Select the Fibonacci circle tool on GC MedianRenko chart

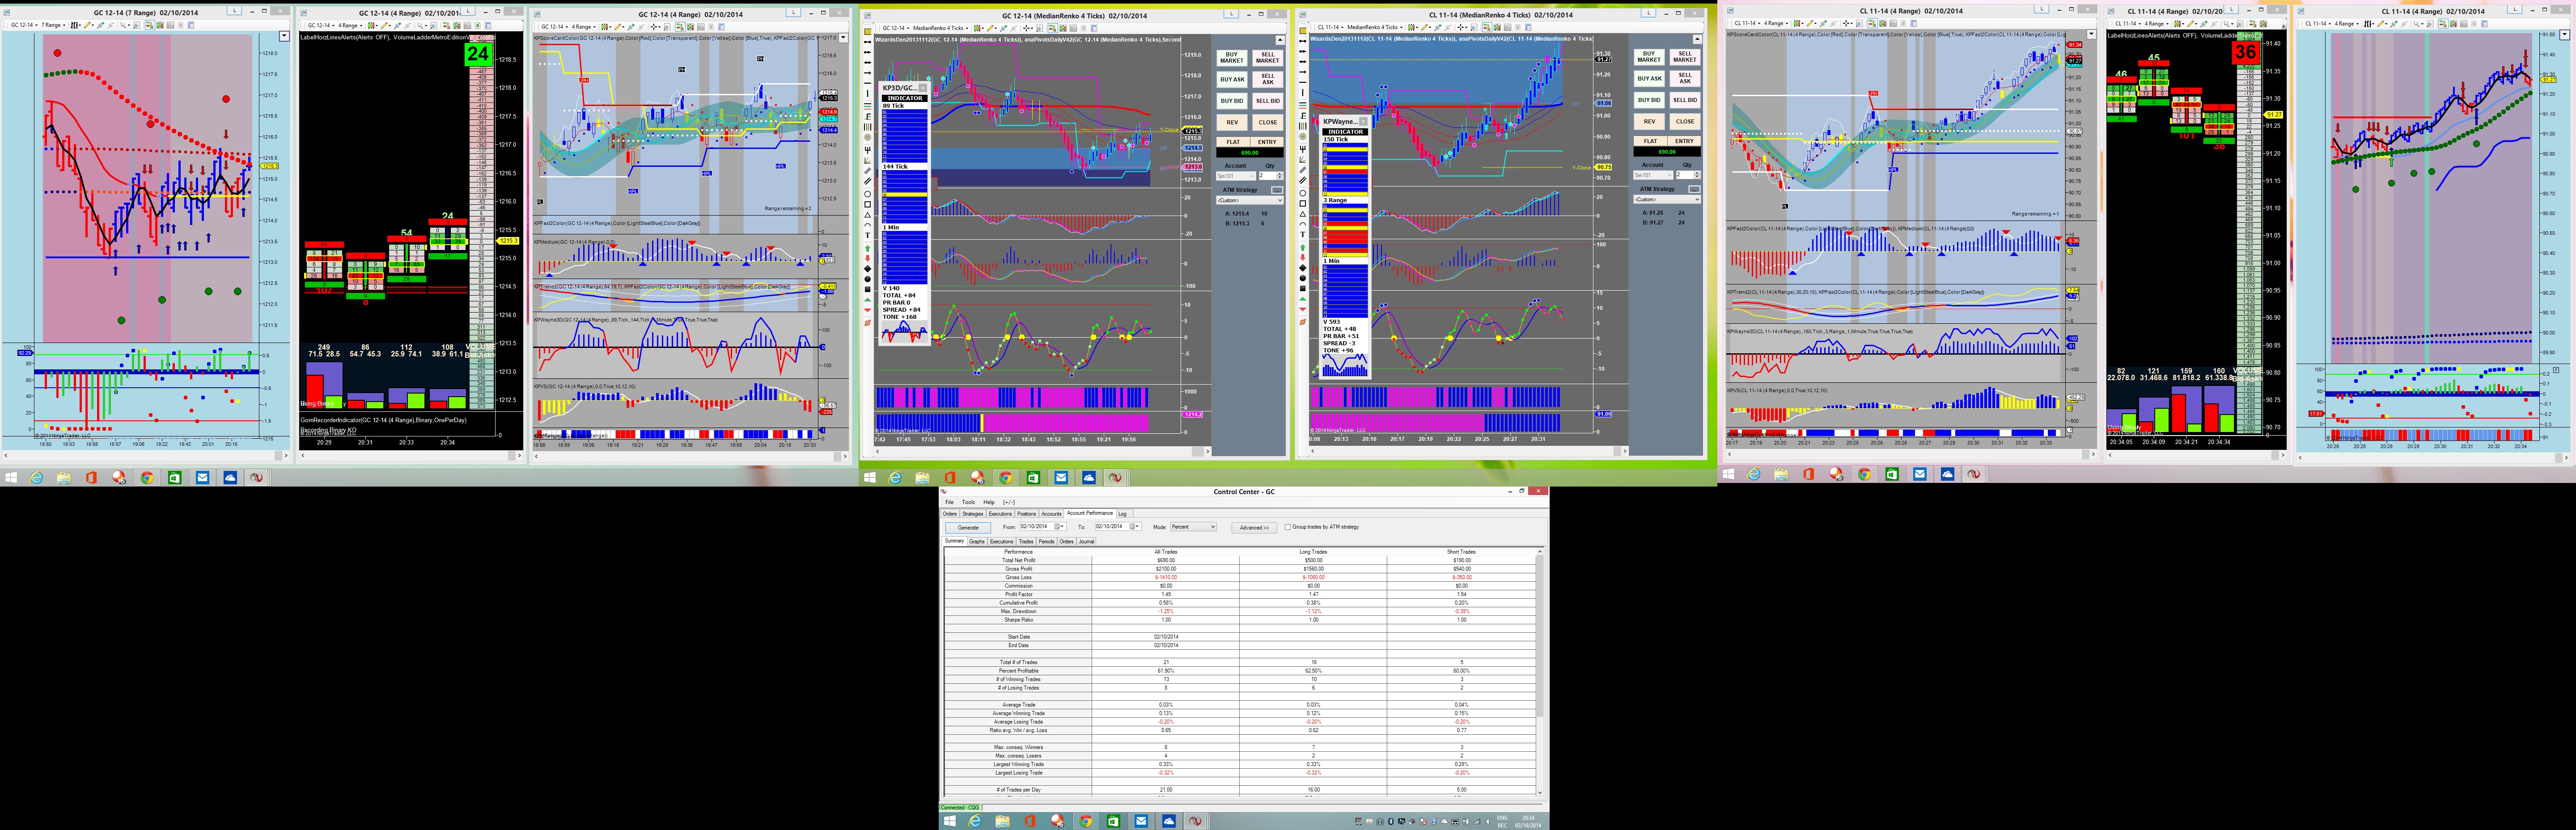[x=868, y=137]
